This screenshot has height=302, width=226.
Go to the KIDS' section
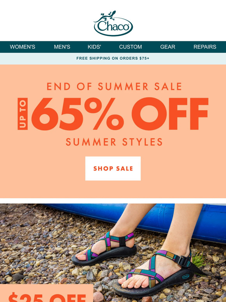[94, 47]
